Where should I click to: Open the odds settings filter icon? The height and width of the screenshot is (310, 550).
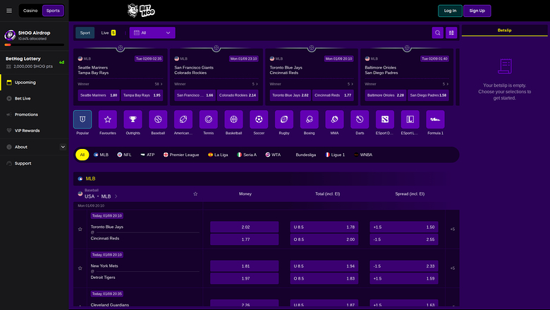pyautogui.click(x=451, y=32)
